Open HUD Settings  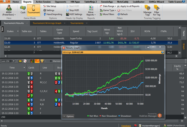coord(74,14)
